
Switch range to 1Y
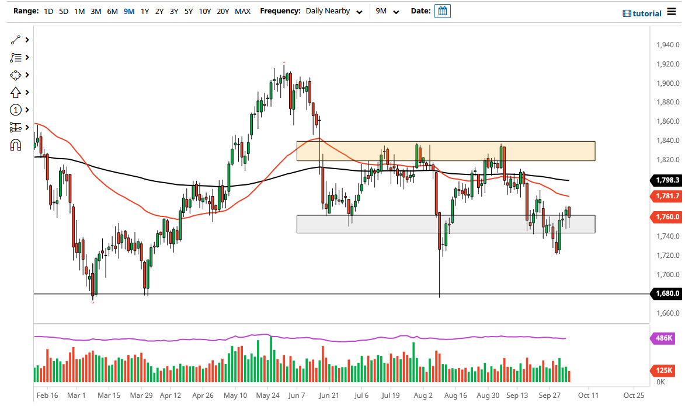point(145,11)
